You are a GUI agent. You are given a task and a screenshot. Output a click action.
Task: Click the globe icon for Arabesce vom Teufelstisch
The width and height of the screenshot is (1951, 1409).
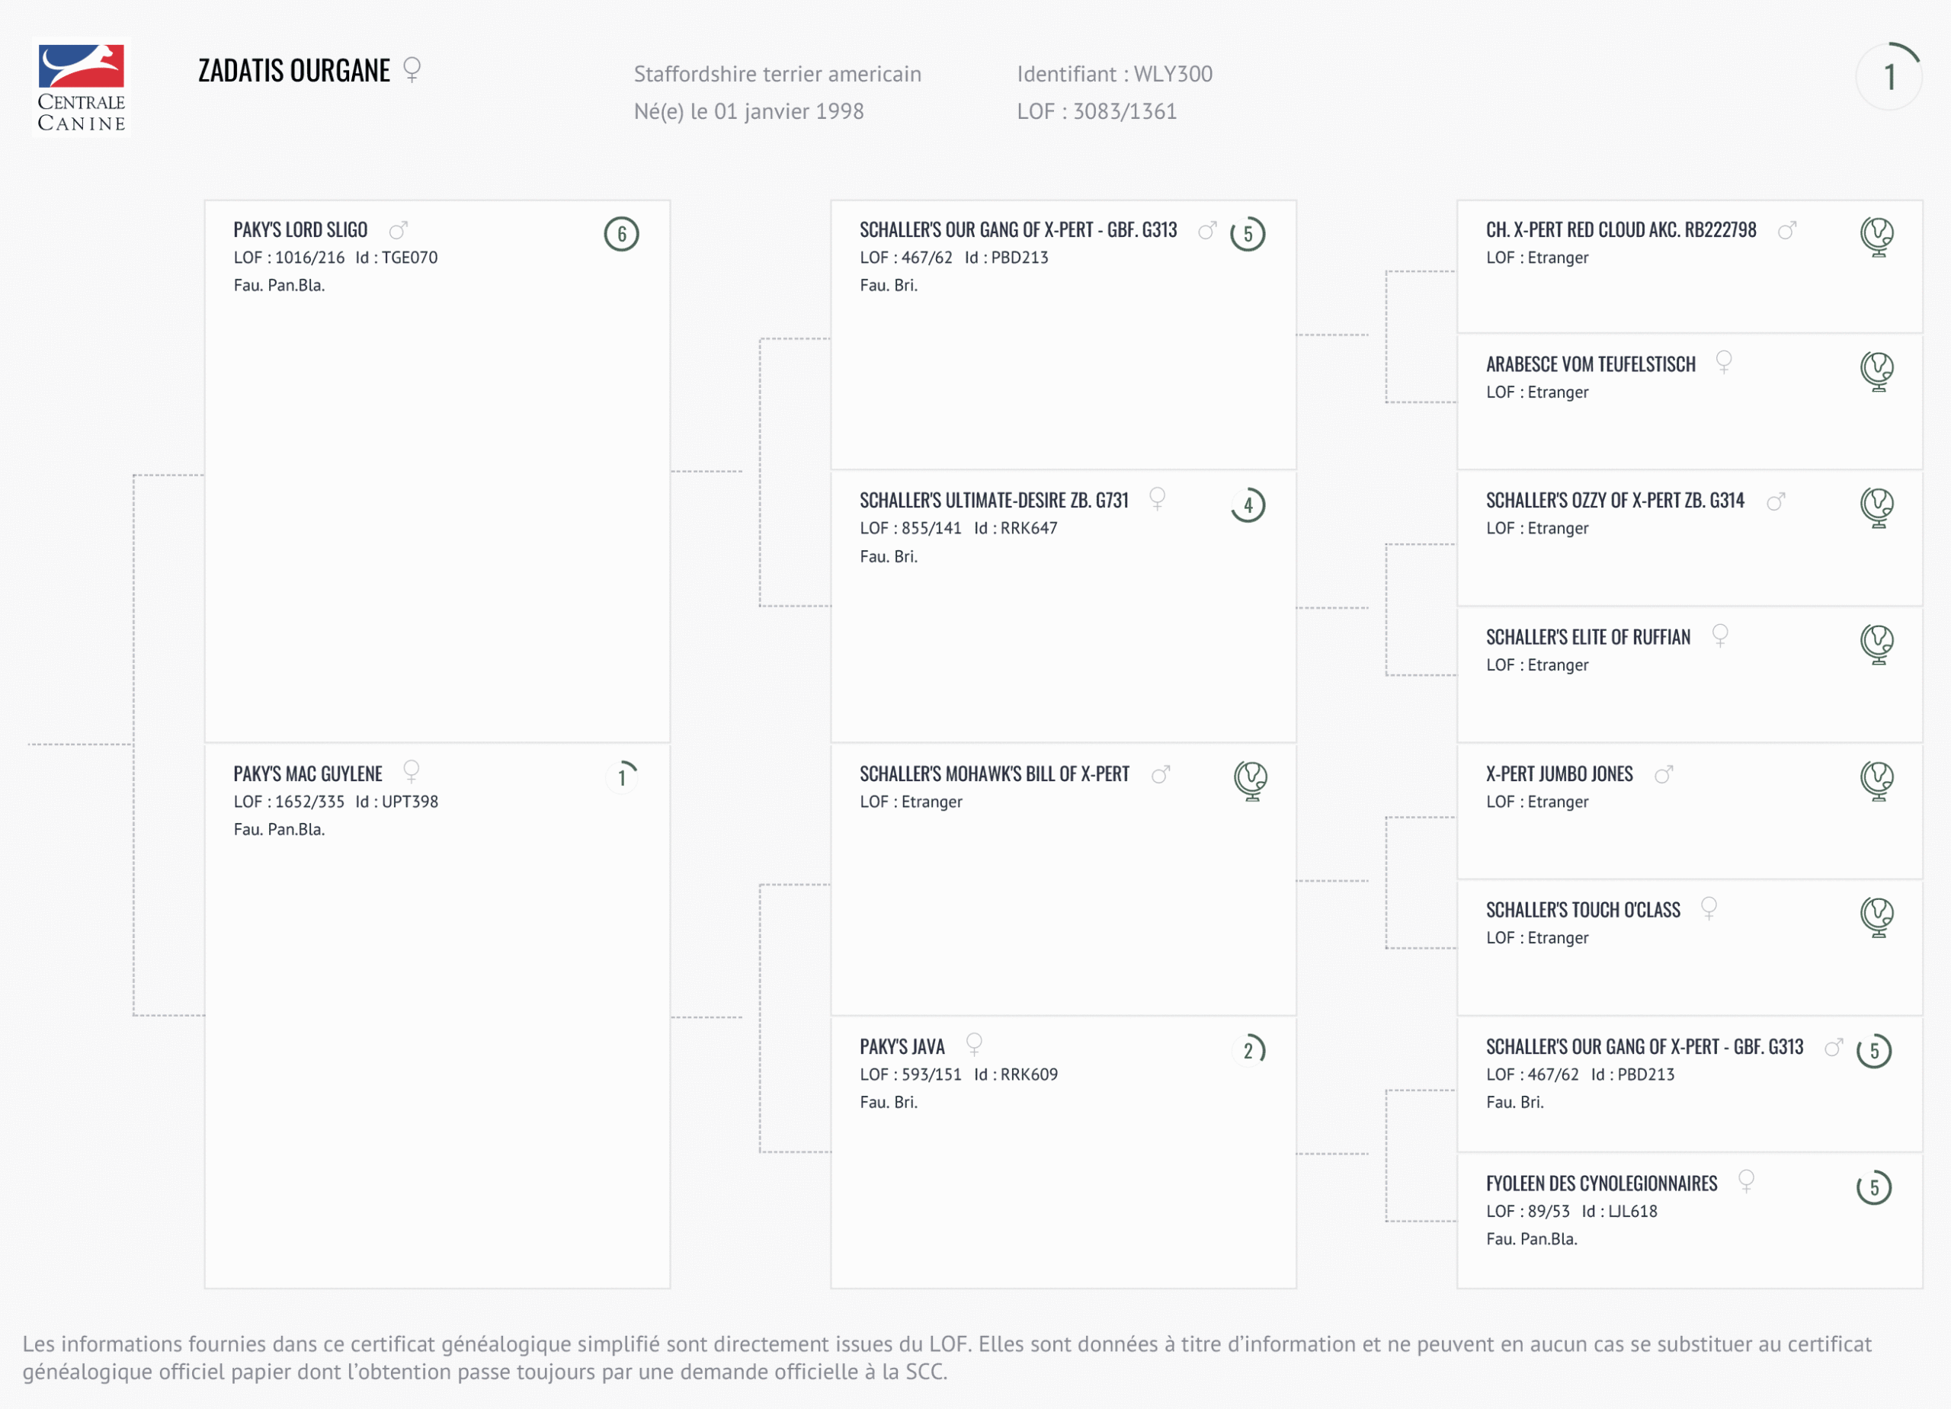pyautogui.click(x=1876, y=370)
